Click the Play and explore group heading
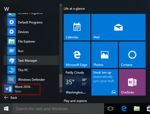The height and width of the screenshot is (114, 150). click(x=75, y=101)
